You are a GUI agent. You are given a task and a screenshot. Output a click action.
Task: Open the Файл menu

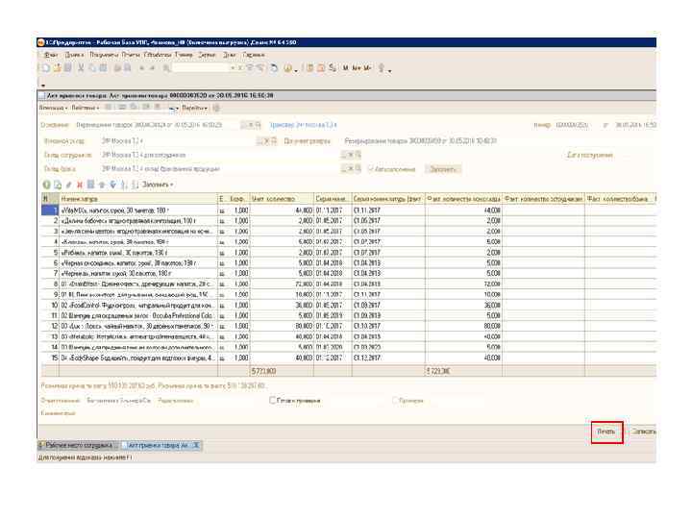point(51,55)
